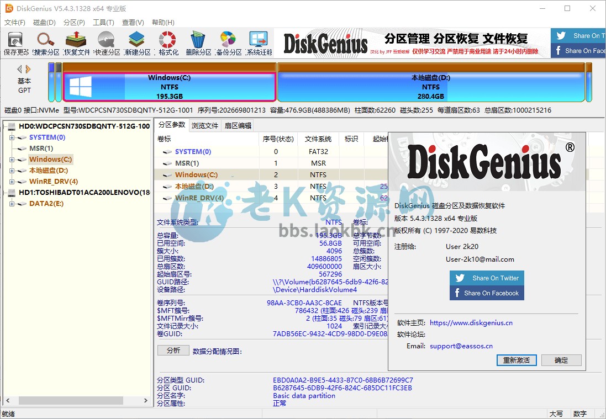Open the 查看(V) menu
This screenshot has width=606, height=419.
click(133, 23)
